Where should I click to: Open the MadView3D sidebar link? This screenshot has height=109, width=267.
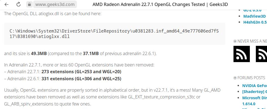(254, 16)
